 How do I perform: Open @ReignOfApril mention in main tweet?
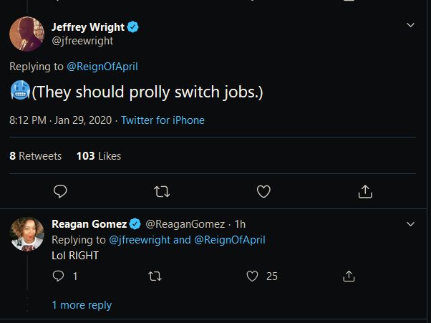(x=102, y=67)
